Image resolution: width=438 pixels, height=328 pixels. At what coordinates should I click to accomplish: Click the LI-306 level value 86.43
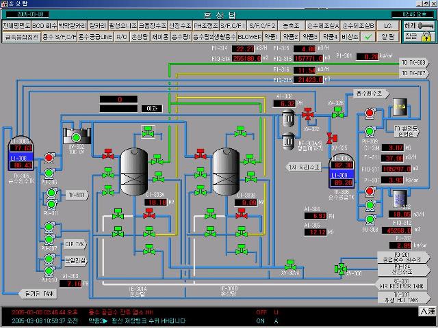click(21, 165)
